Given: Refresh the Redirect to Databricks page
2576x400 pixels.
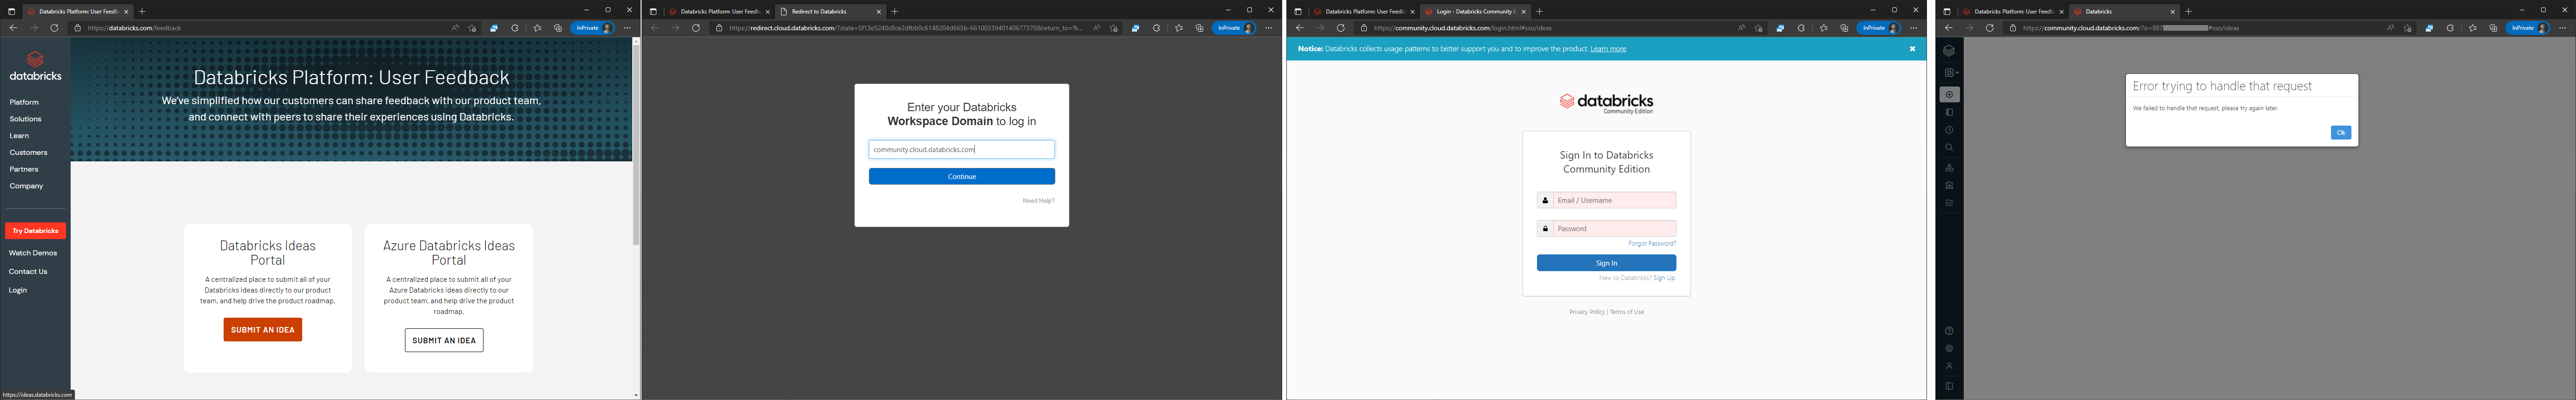Looking at the screenshot, I should coord(696,28).
